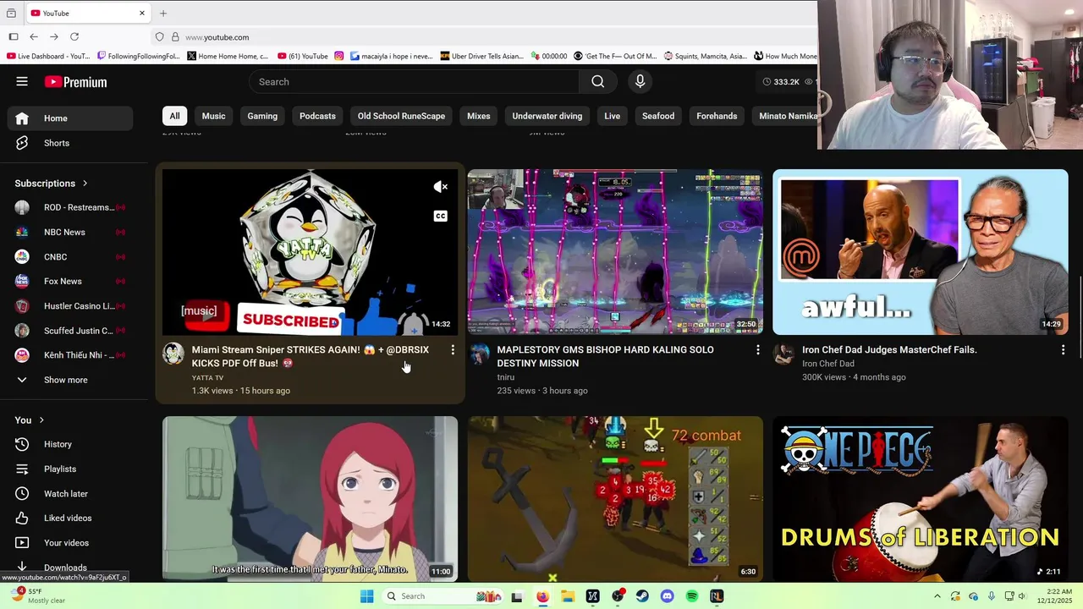Reload the page in browser toolbar
1083x609 pixels.
point(74,36)
